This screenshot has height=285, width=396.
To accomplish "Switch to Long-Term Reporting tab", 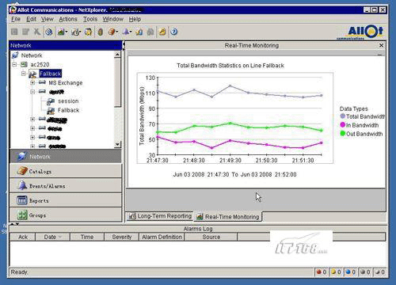I will (160, 216).
